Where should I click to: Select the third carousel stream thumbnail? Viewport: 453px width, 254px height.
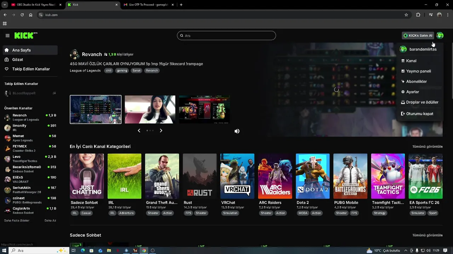204,109
